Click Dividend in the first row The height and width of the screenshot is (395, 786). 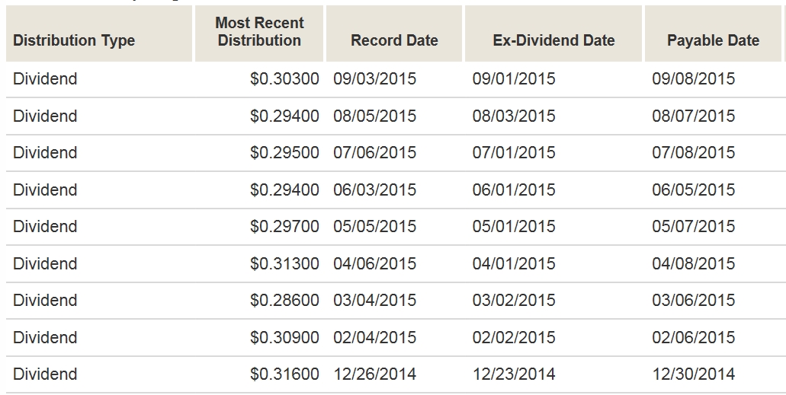click(45, 79)
